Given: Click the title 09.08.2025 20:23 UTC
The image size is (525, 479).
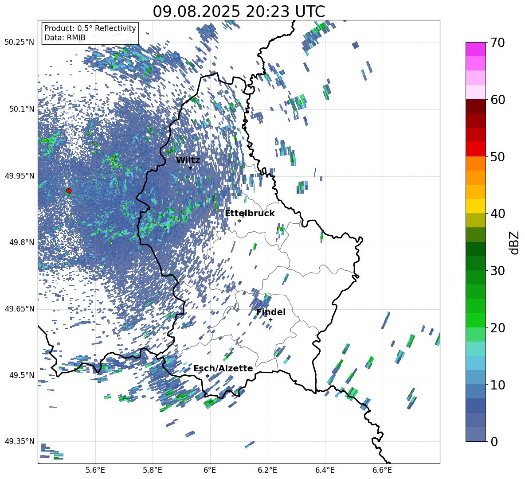Looking at the screenshot, I should (239, 12).
